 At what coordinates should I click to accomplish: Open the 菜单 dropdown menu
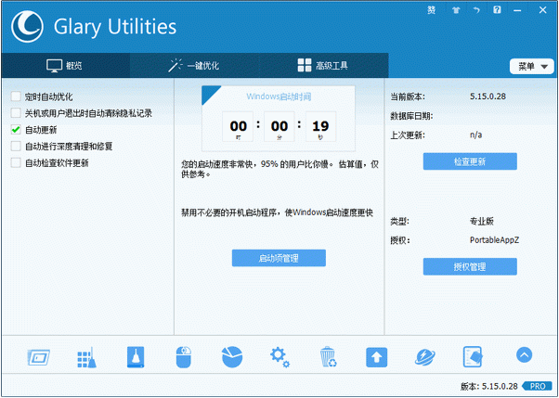pyautogui.click(x=531, y=66)
